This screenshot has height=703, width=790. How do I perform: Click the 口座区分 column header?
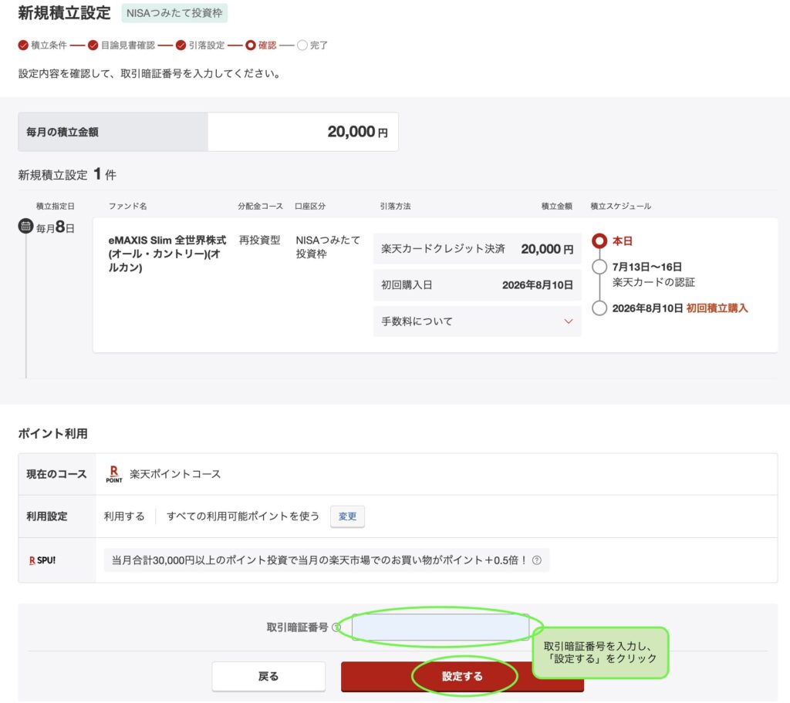pos(310,206)
